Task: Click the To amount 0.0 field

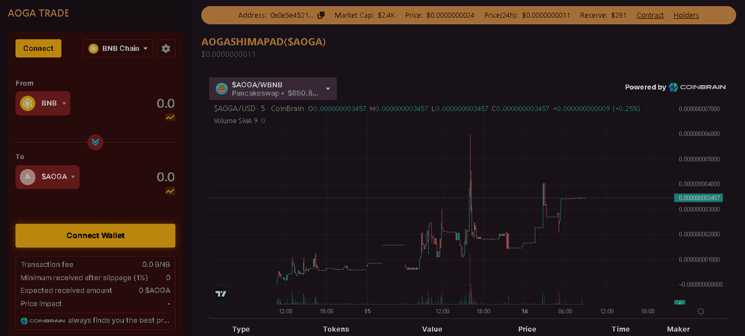Action: (166, 177)
